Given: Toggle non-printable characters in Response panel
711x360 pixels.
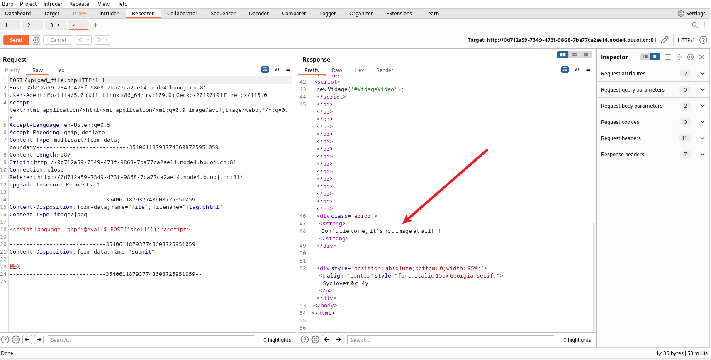Looking at the screenshot, I should pos(577,69).
